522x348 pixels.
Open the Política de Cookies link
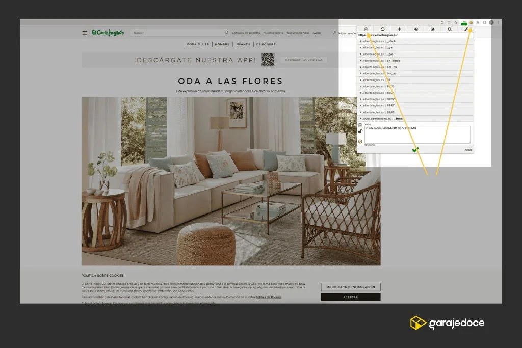point(268,297)
